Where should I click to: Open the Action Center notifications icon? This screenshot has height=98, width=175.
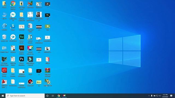coord(171,96)
